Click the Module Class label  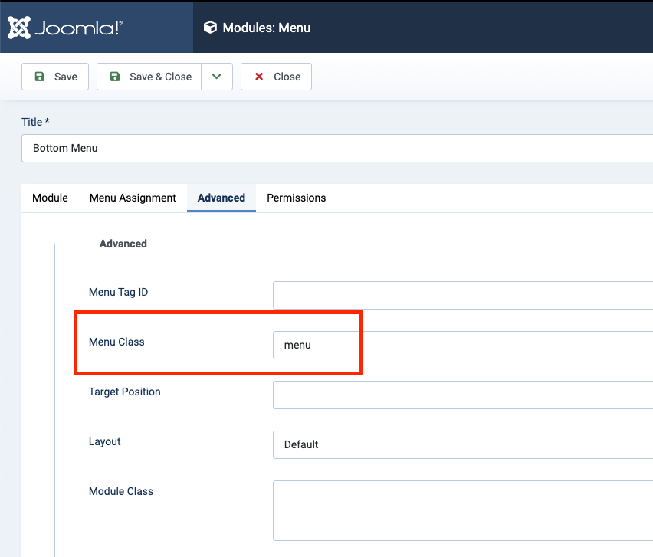point(121,491)
